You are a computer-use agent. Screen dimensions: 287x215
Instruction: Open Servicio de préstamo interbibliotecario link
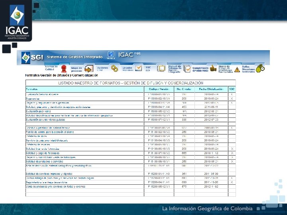point(47,141)
